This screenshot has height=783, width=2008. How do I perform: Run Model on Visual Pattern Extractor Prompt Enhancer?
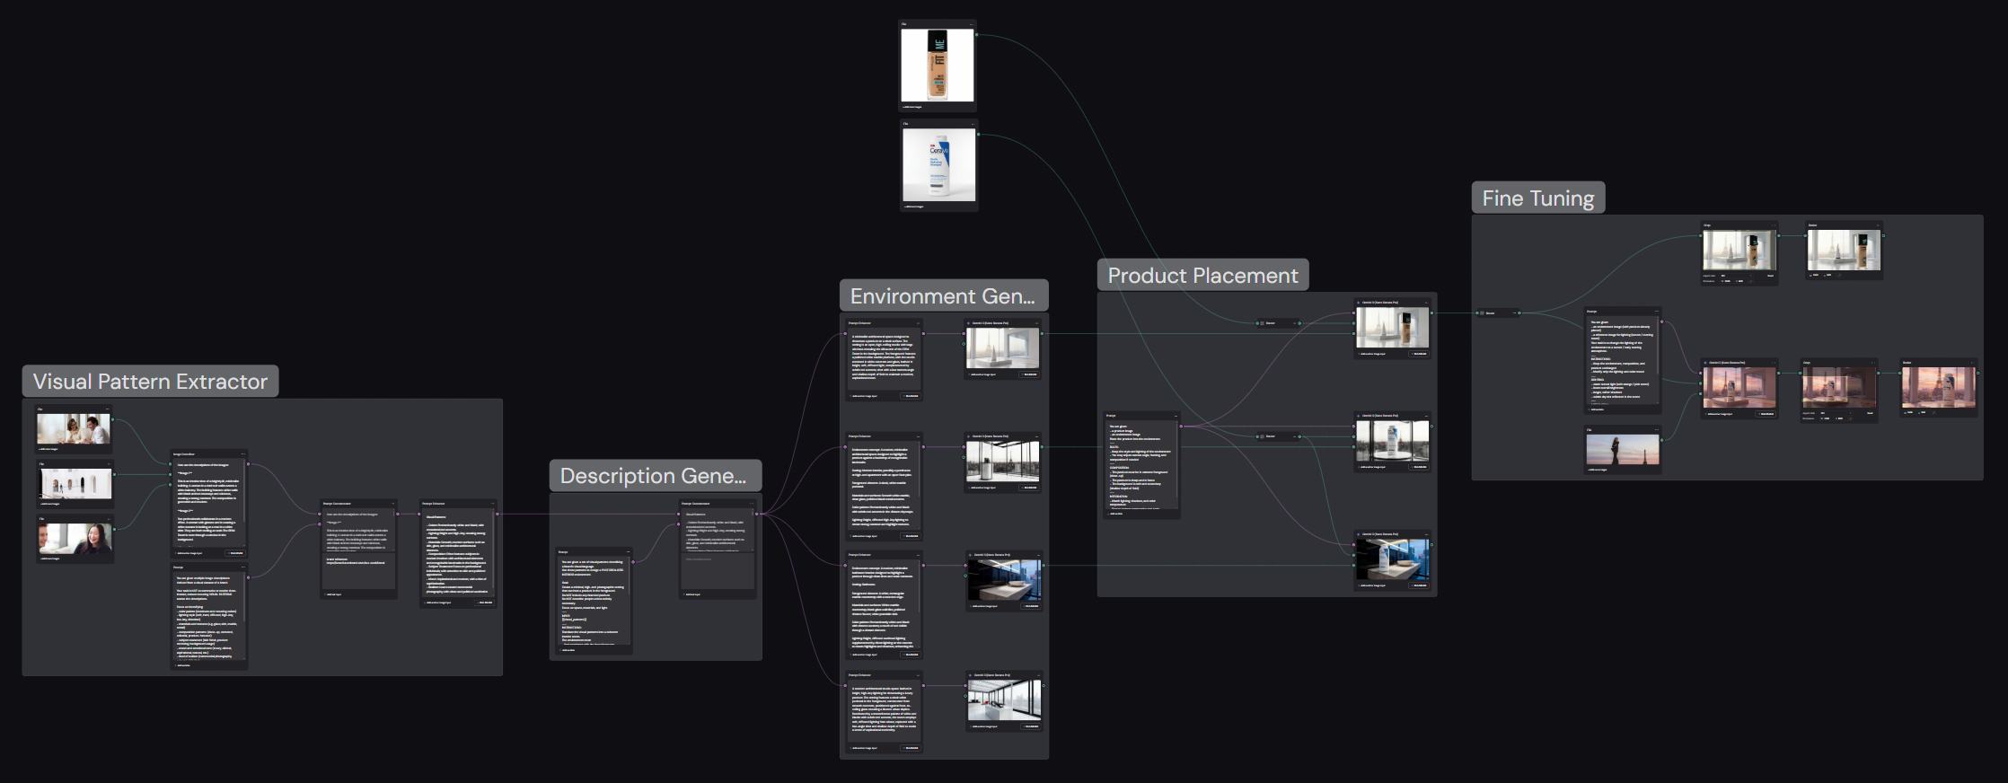tap(485, 603)
